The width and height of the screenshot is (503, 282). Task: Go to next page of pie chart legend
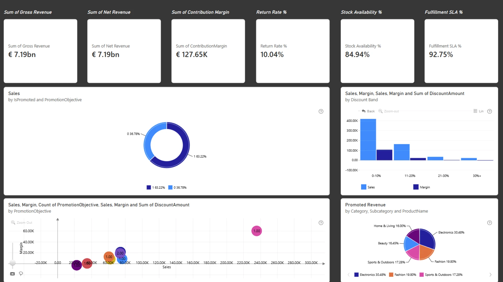pos(490,275)
